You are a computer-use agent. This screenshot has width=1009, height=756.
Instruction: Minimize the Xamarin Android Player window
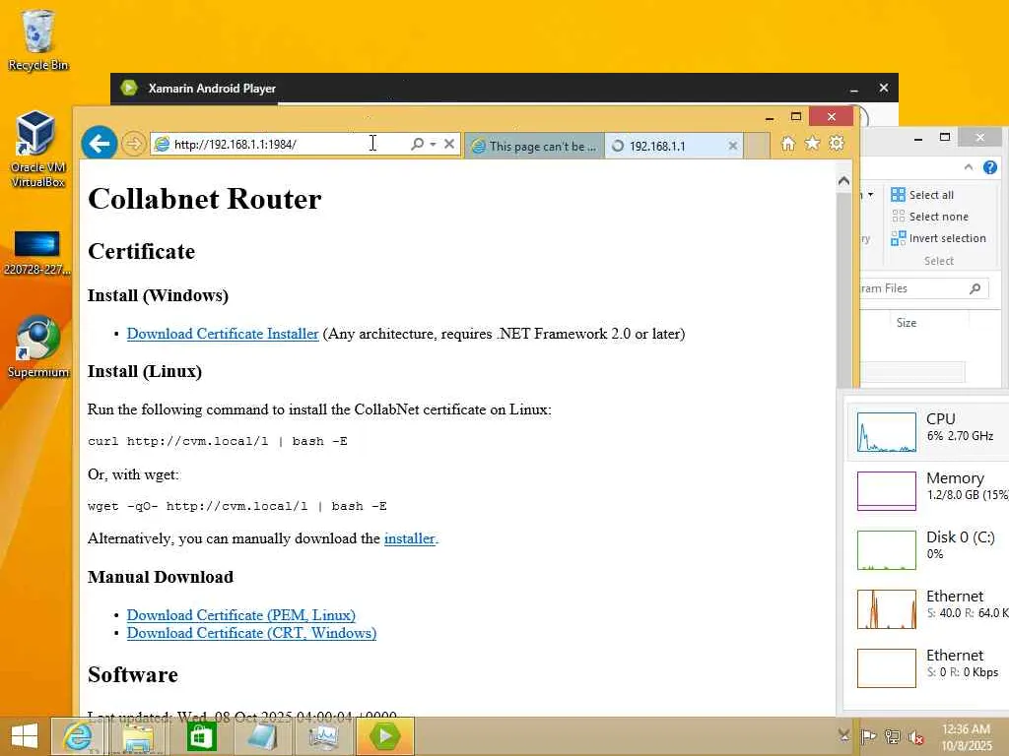pyautogui.click(x=854, y=89)
